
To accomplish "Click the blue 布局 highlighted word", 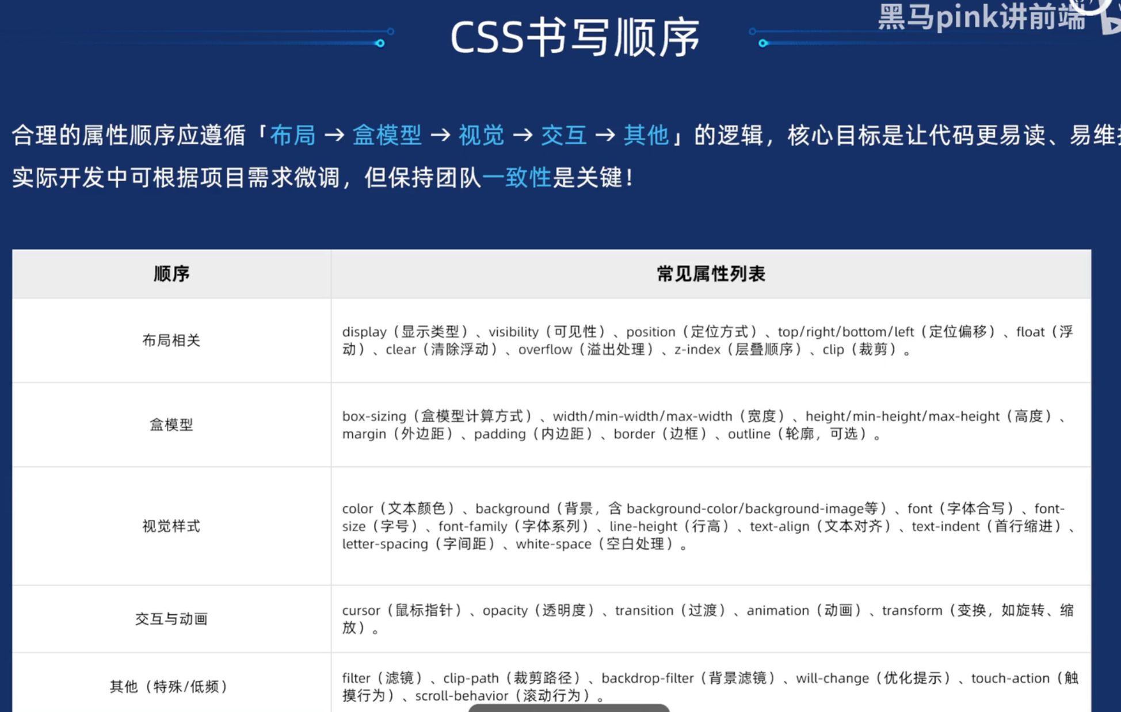I will click(293, 136).
